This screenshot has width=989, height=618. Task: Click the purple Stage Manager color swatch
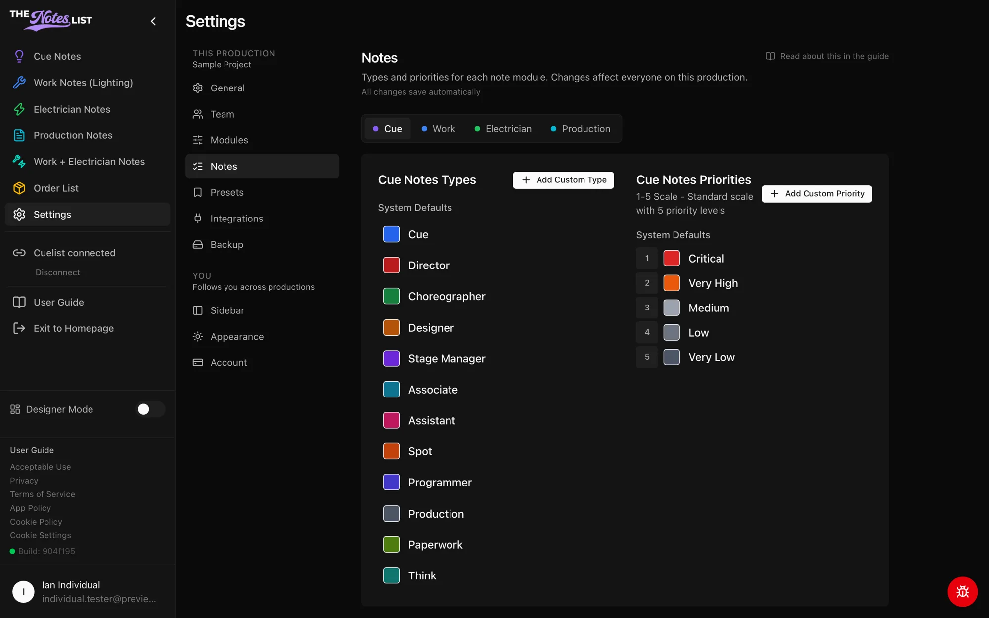(392, 358)
